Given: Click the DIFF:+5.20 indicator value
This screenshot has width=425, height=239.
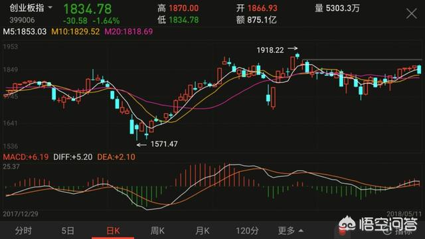Looking at the screenshot, I should [x=72, y=157].
